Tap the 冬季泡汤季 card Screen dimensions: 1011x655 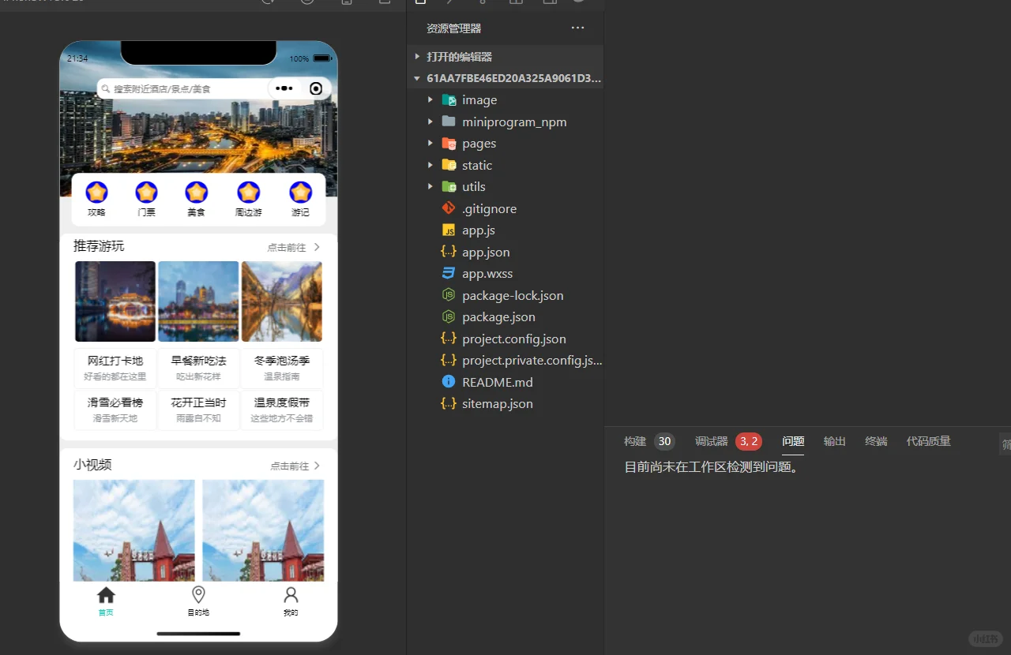(x=282, y=369)
